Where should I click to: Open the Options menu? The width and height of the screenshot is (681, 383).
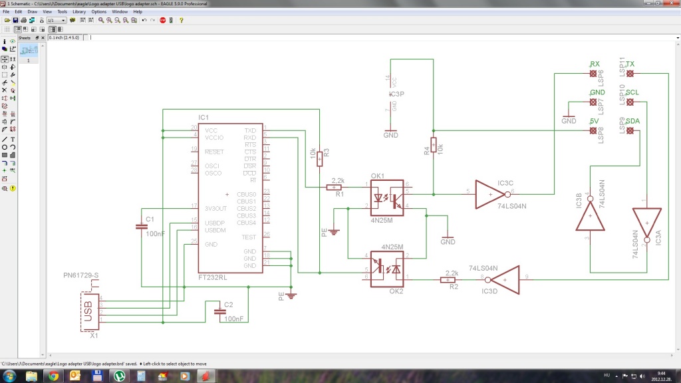98,12
